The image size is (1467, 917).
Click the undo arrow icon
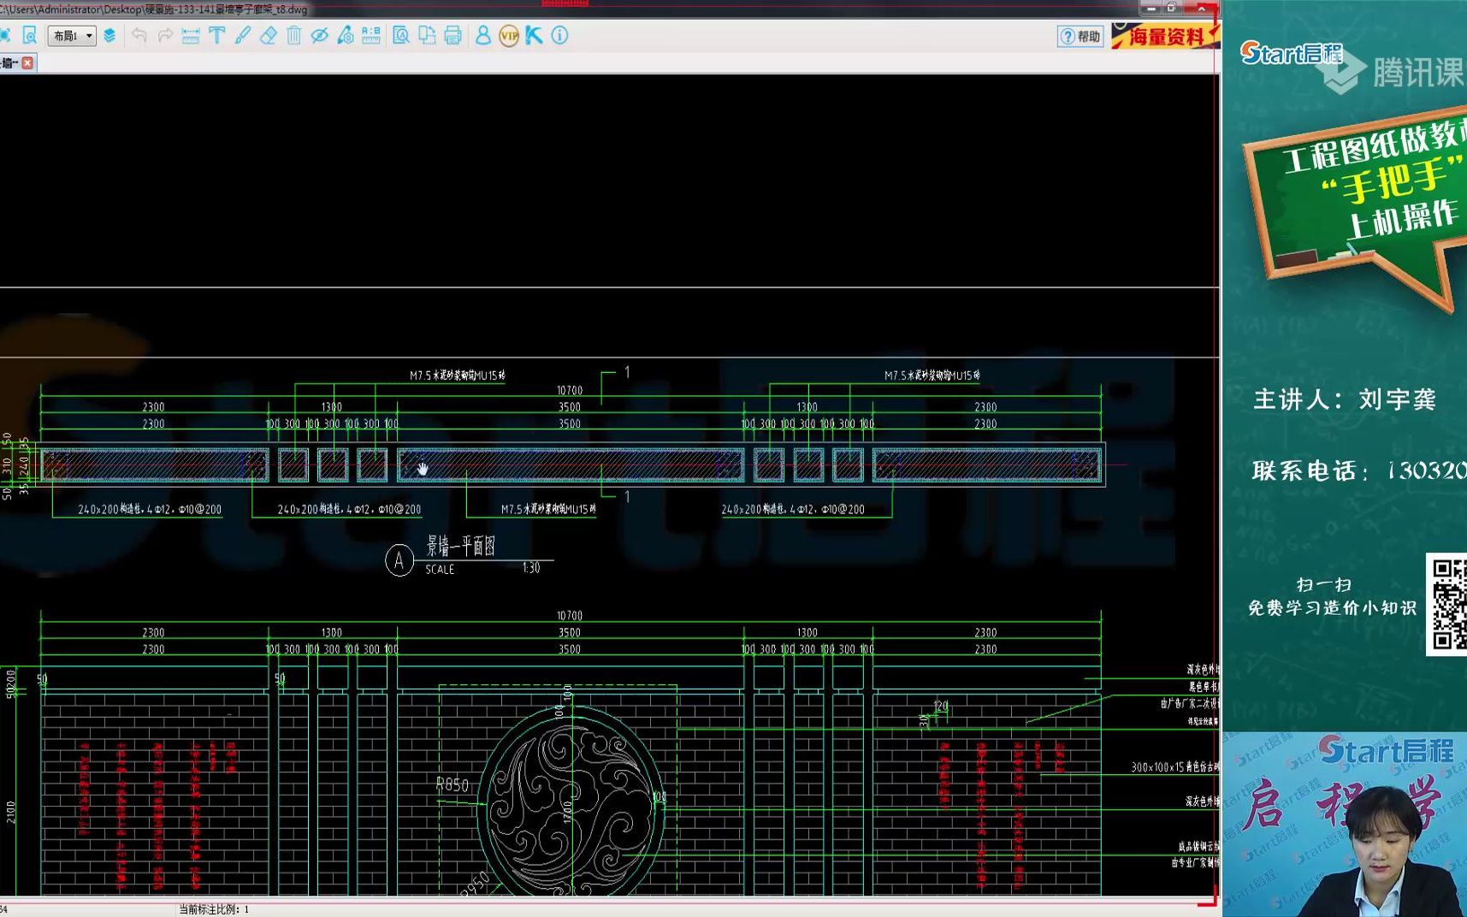[139, 36]
